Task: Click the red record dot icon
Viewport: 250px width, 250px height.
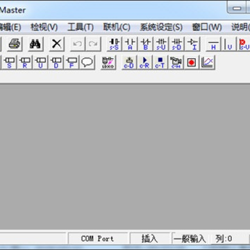Action: point(192,62)
